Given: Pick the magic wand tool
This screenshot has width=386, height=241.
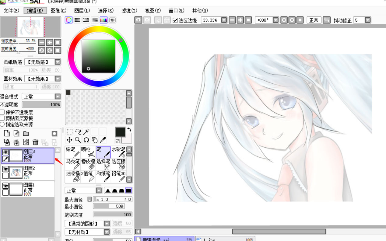Looking at the screenshot, I should pyautogui.click(x=86, y=131).
